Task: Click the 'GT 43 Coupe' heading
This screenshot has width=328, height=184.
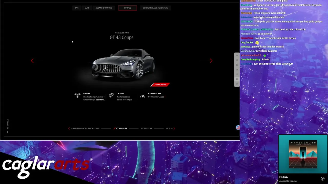Action: (121, 38)
